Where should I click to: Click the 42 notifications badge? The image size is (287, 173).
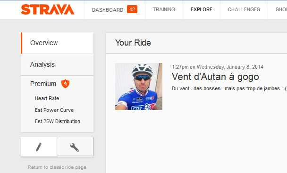pos(132,9)
